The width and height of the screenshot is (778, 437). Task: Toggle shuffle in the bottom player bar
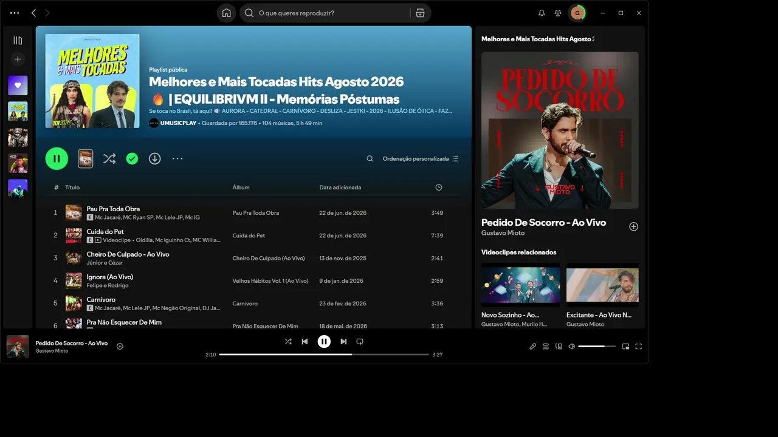coord(288,342)
